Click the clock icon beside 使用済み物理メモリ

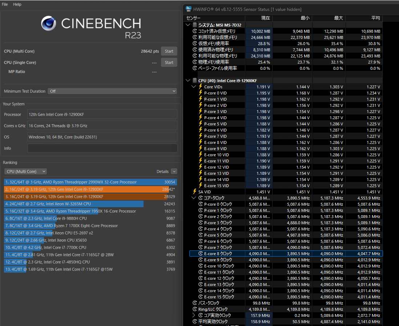pyautogui.click(x=195, y=50)
